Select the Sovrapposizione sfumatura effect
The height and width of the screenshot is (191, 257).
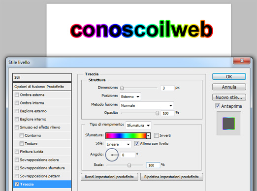(x=42, y=168)
